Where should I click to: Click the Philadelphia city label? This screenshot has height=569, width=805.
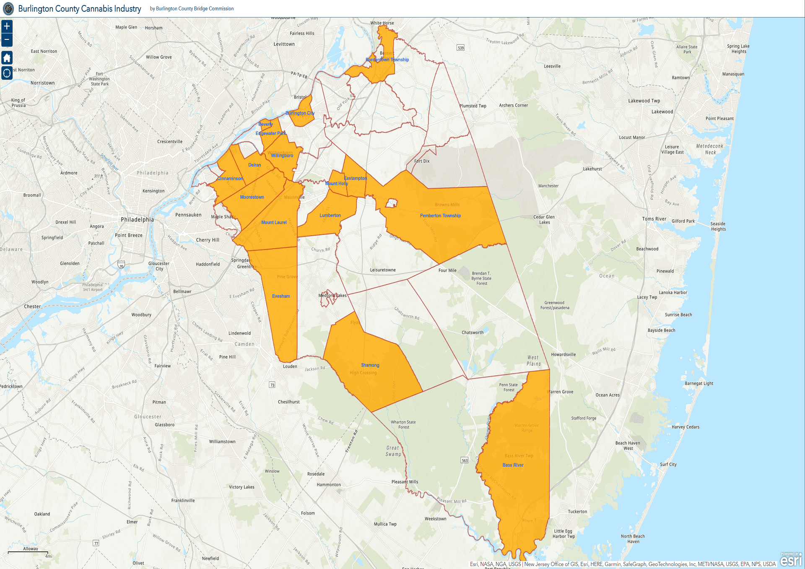pos(137,220)
